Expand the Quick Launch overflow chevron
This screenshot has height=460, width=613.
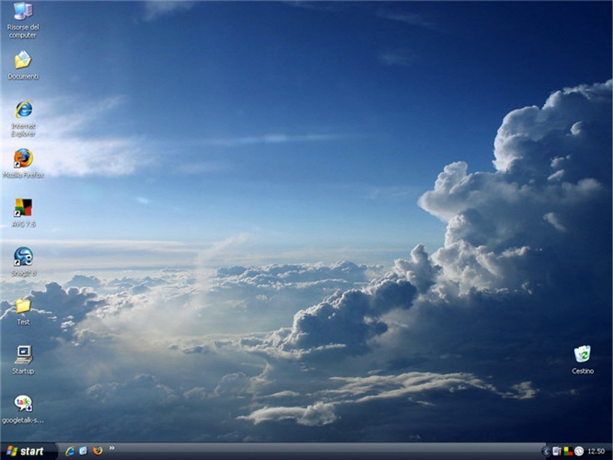point(111,448)
